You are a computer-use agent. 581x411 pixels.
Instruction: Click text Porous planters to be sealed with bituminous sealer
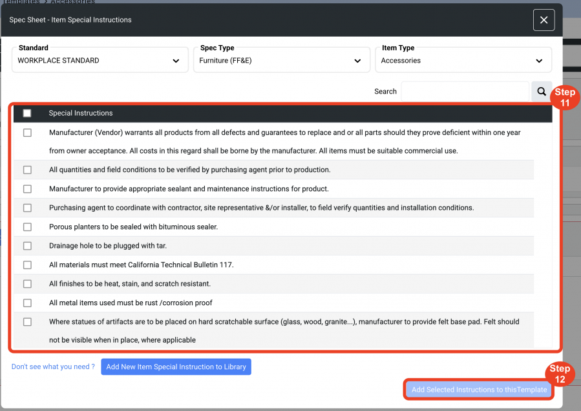(133, 226)
